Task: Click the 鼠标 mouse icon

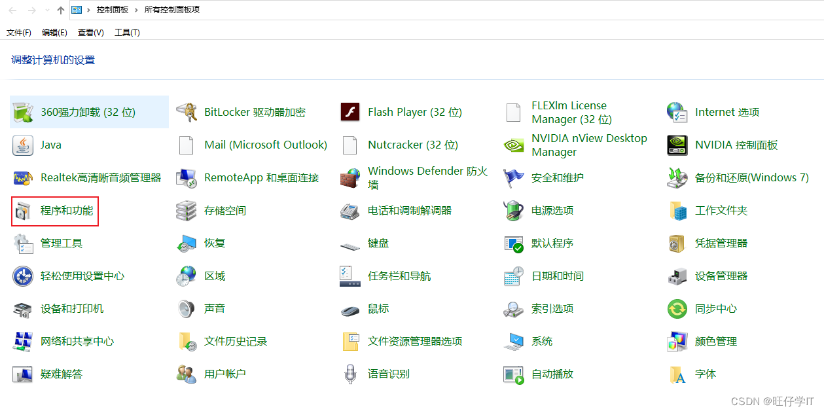Action: coord(350,310)
